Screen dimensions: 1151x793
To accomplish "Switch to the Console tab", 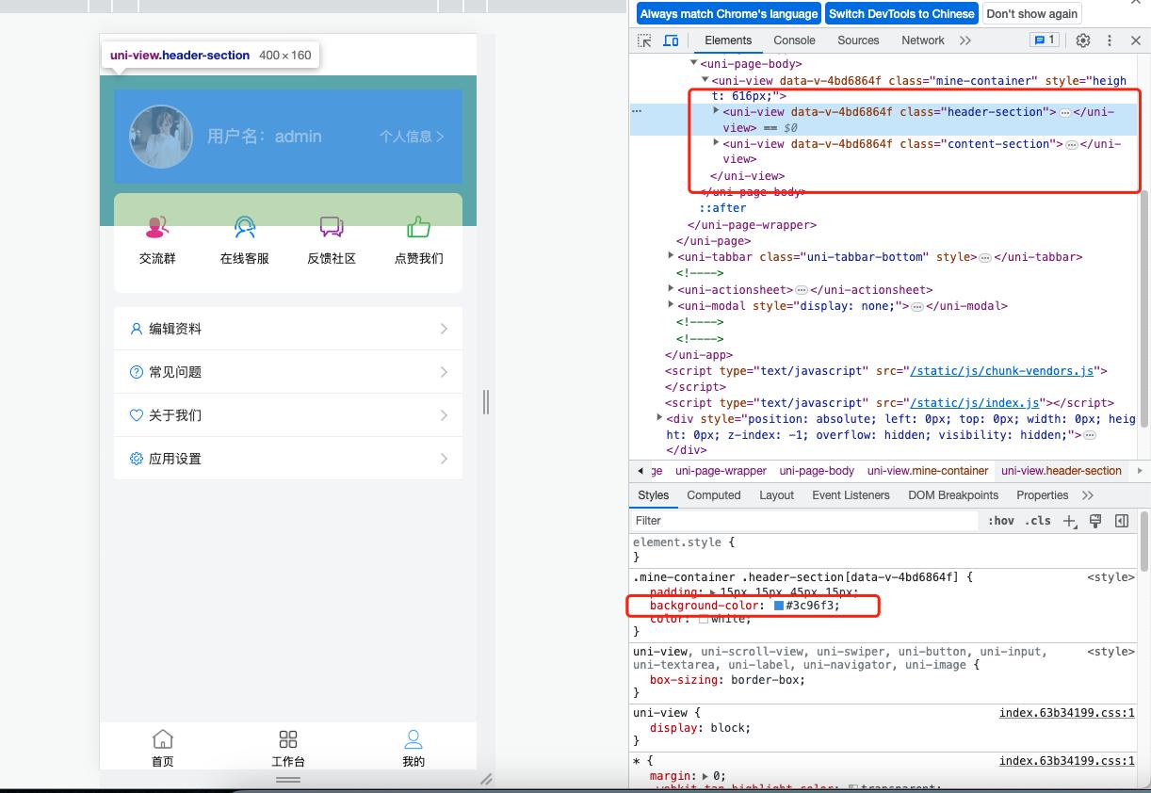I will click(x=794, y=40).
